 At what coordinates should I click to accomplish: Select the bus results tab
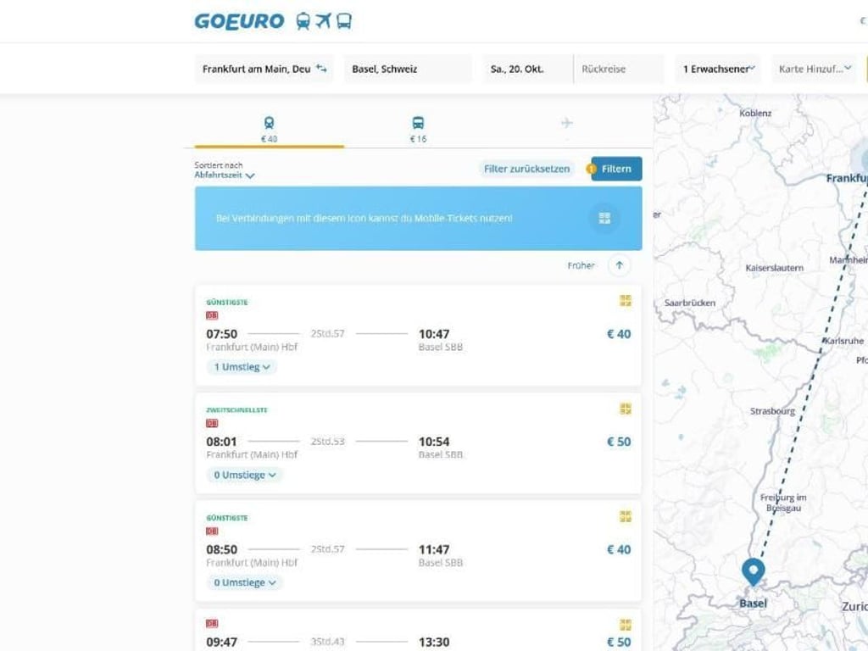click(418, 130)
